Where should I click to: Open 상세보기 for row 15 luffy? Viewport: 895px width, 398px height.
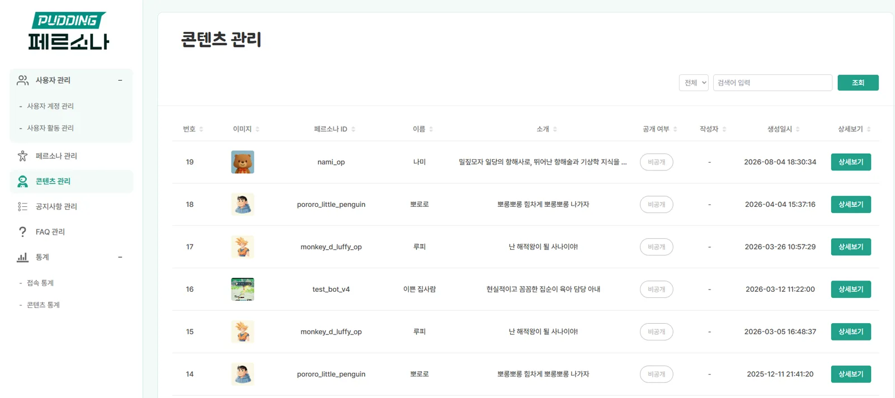[851, 332]
